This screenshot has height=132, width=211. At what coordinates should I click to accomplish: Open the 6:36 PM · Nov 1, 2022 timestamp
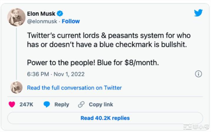pyautogui.click(x=56, y=74)
